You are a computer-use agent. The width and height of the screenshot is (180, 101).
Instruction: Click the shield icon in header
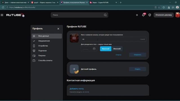point(150,15)
